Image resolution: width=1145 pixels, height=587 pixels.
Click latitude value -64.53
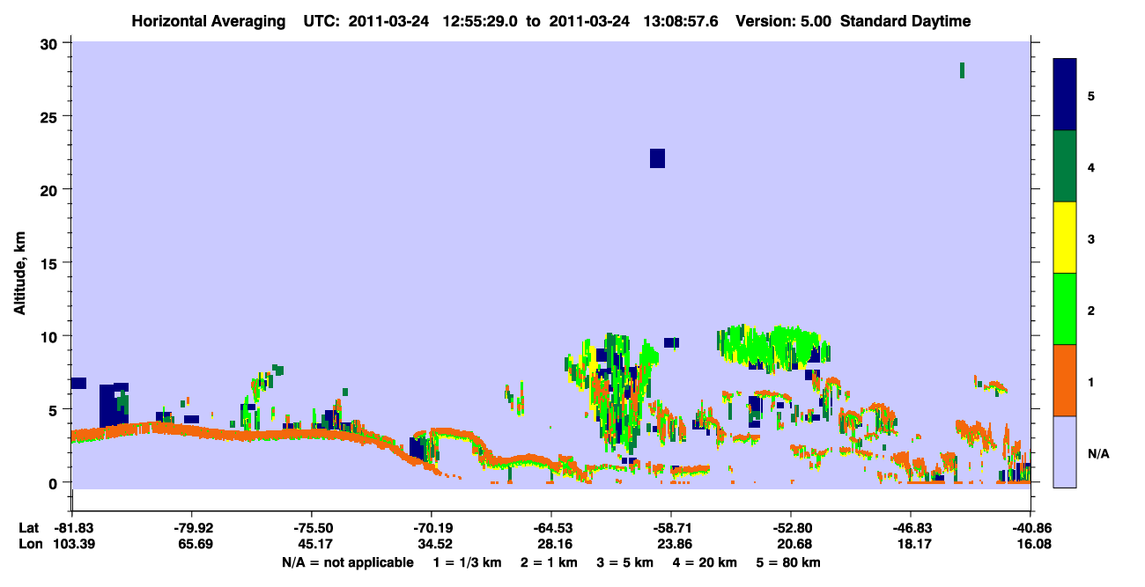(x=550, y=528)
